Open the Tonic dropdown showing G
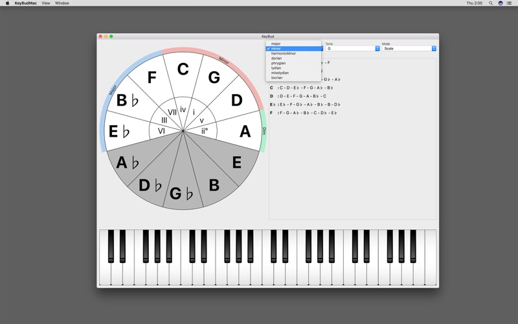This screenshot has width=518, height=324. (x=352, y=49)
